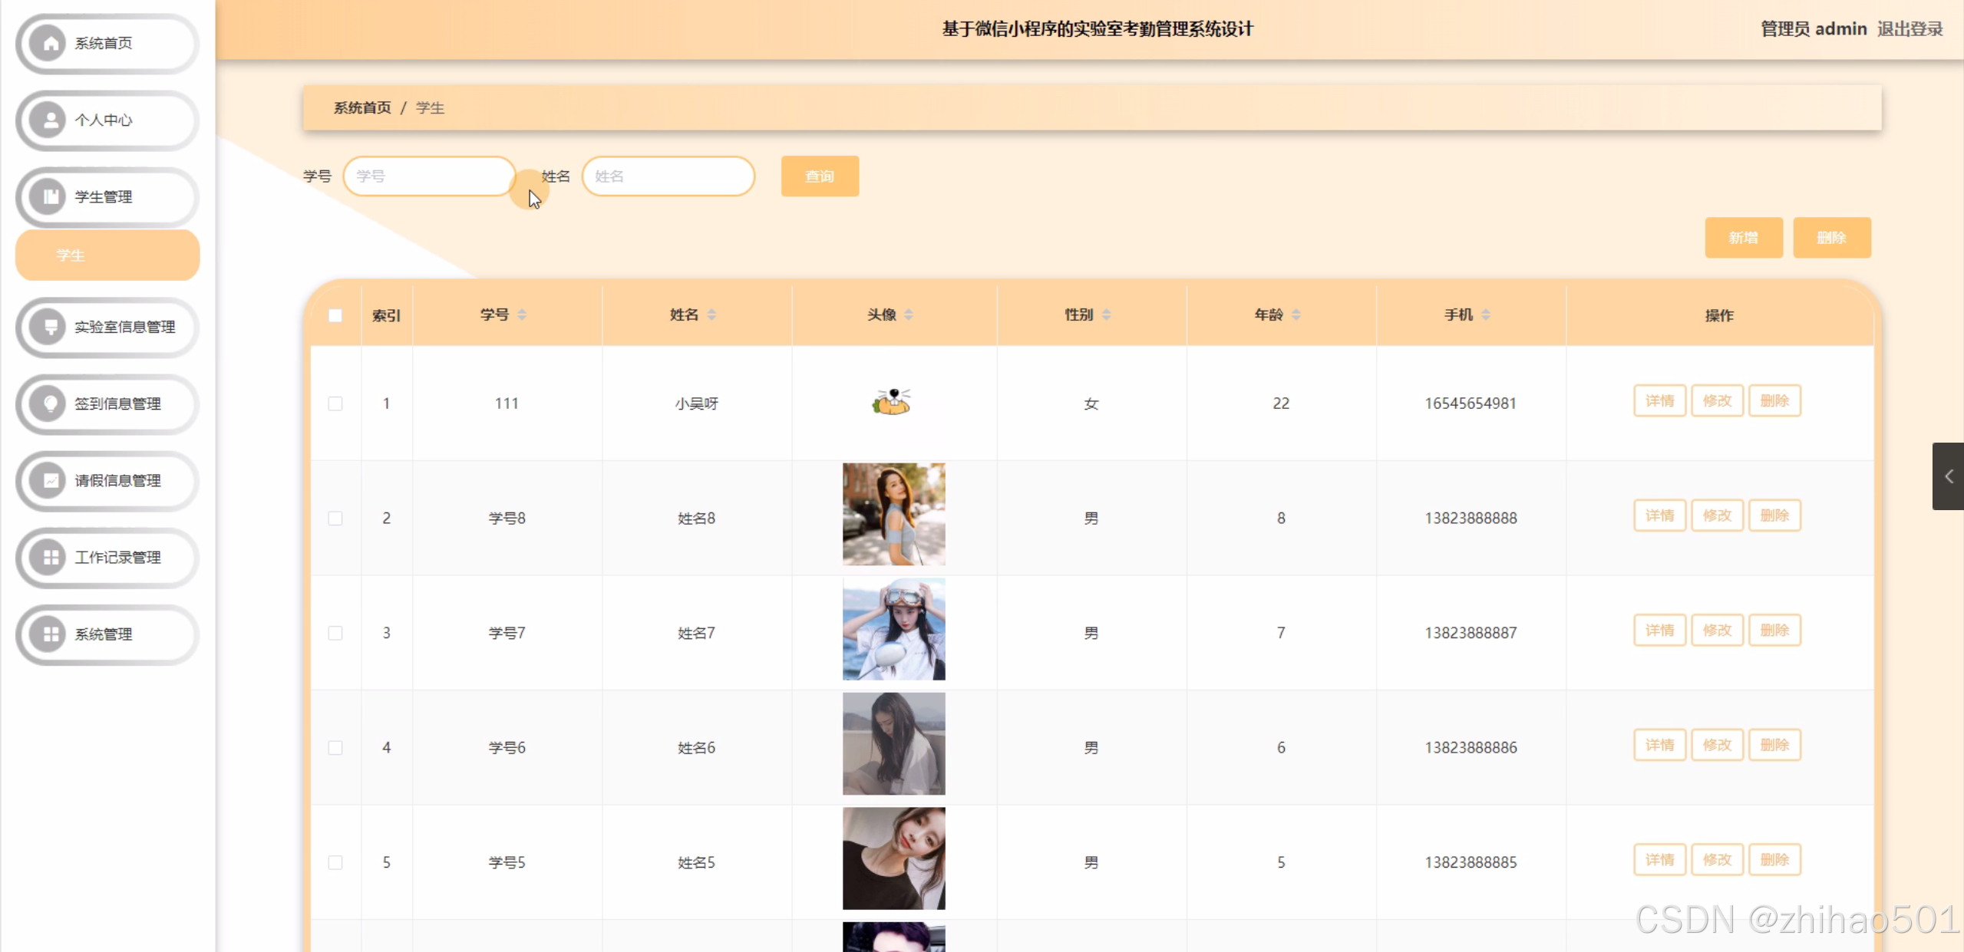Sort the table by 学号 column arrows
This screenshot has width=1964, height=952.
click(x=522, y=315)
